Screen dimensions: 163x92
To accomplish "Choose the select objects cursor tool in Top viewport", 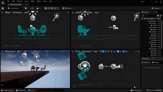I will point(101,51).
